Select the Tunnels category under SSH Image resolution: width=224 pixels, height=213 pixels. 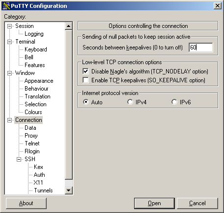(x=43, y=190)
